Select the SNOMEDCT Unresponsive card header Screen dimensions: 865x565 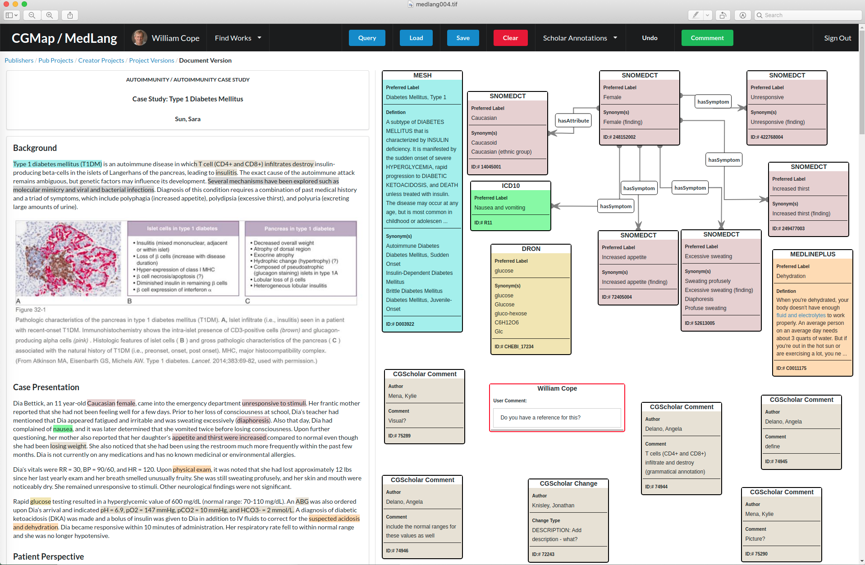[x=787, y=75]
